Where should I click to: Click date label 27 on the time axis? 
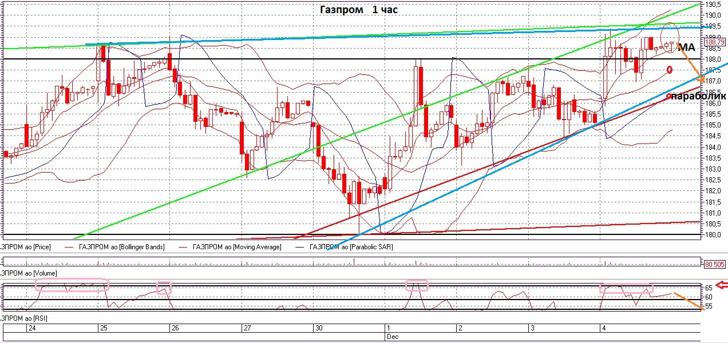coord(247,328)
